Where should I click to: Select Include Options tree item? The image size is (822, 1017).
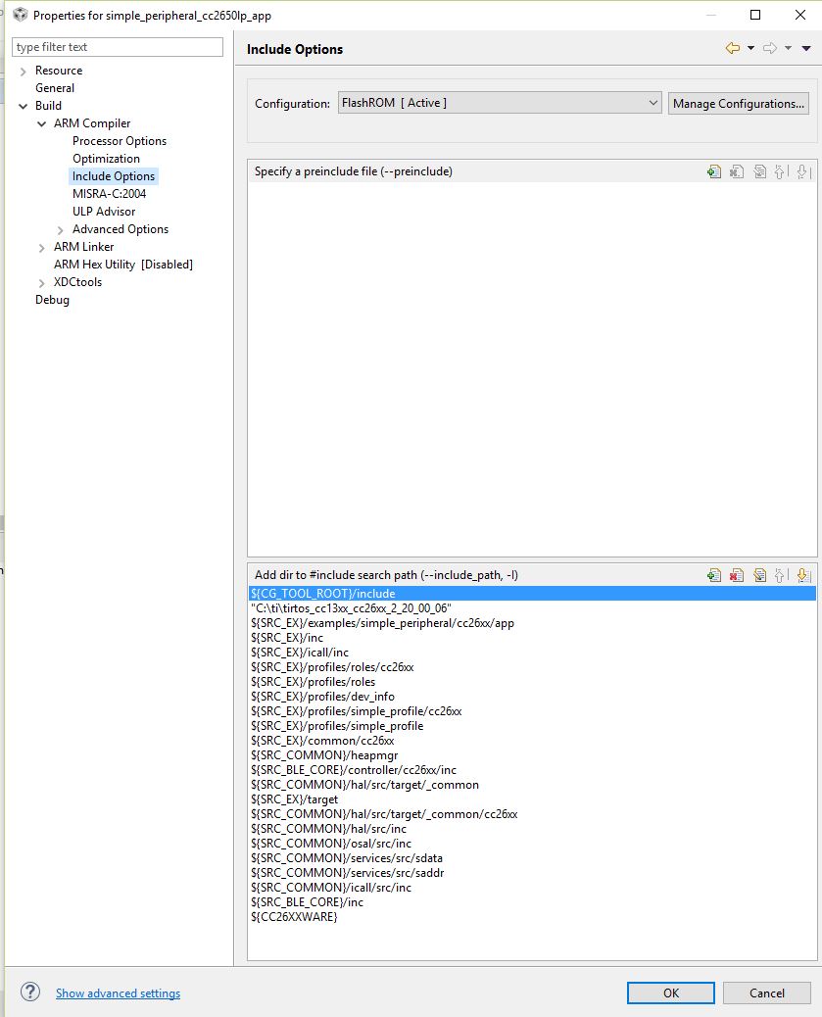click(114, 175)
